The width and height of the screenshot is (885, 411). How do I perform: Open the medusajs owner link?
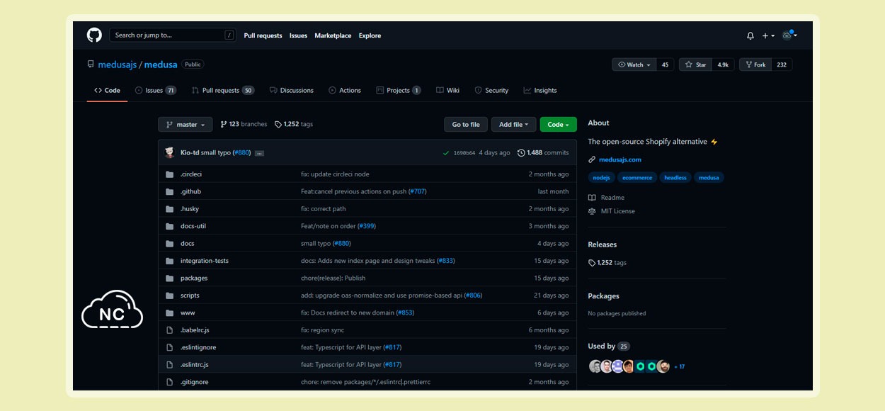tap(117, 64)
